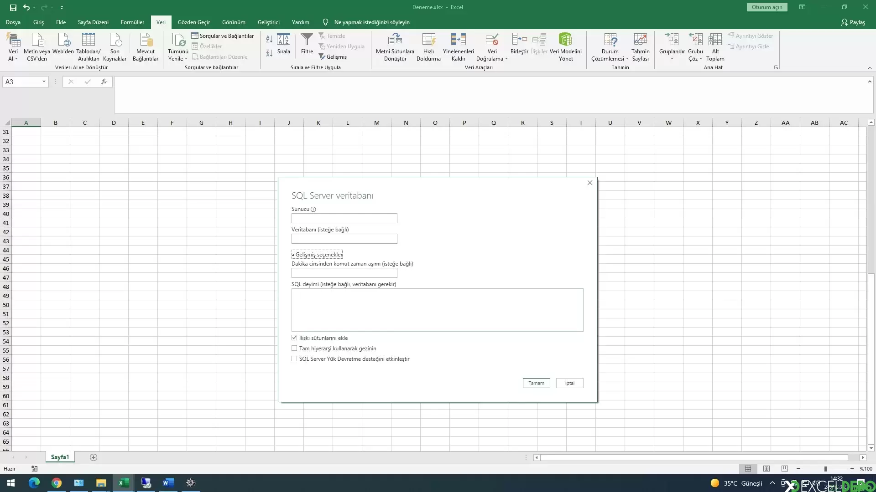Click Yinelenenleri Kaldır tool
876x492 pixels.
(459, 46)
